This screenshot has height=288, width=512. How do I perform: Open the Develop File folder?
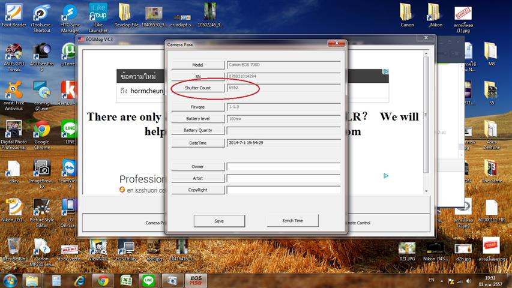[126, 16]
